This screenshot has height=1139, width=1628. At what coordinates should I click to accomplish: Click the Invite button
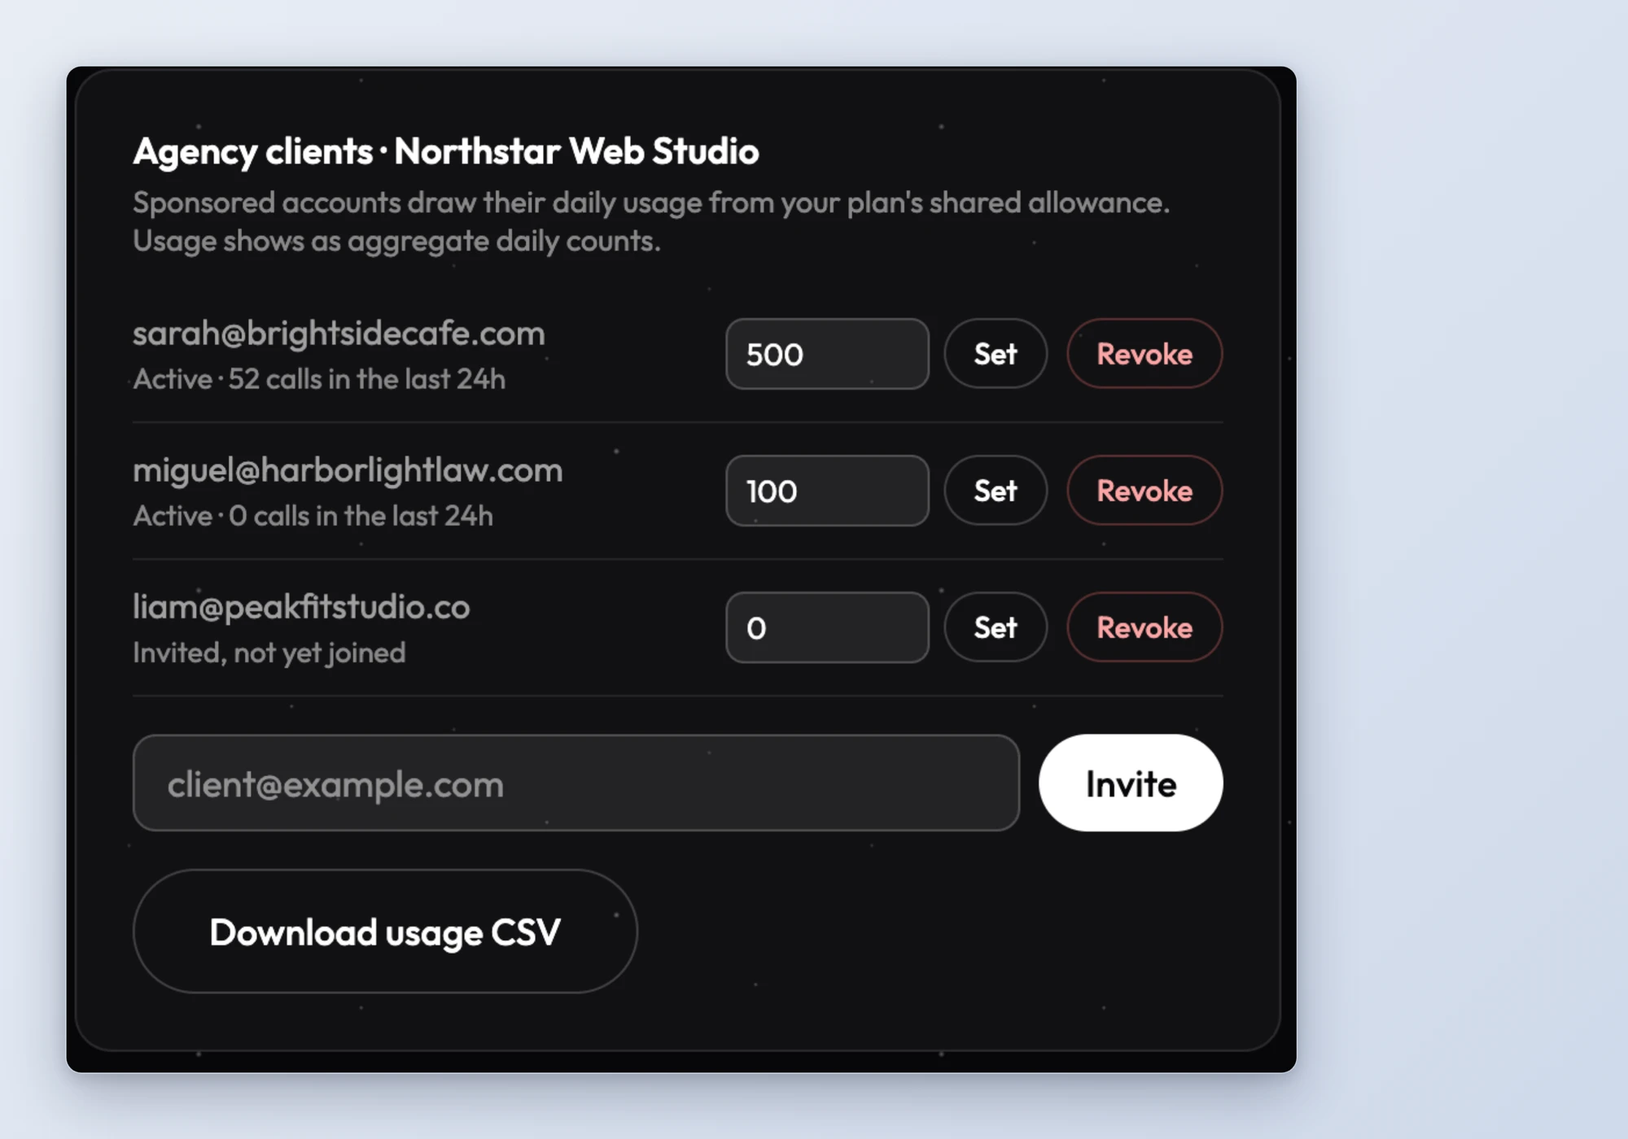(1131, 783)
